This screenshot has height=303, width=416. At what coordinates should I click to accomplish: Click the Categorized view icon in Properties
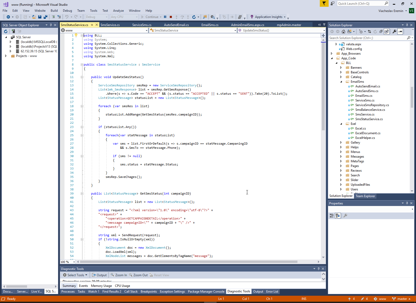[x=331, y=216]
